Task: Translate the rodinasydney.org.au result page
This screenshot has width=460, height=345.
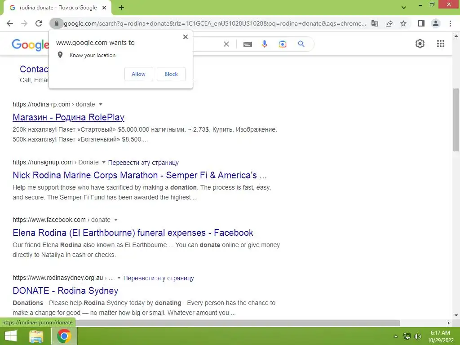Action: pyautogui.click(x=159, y=278)
